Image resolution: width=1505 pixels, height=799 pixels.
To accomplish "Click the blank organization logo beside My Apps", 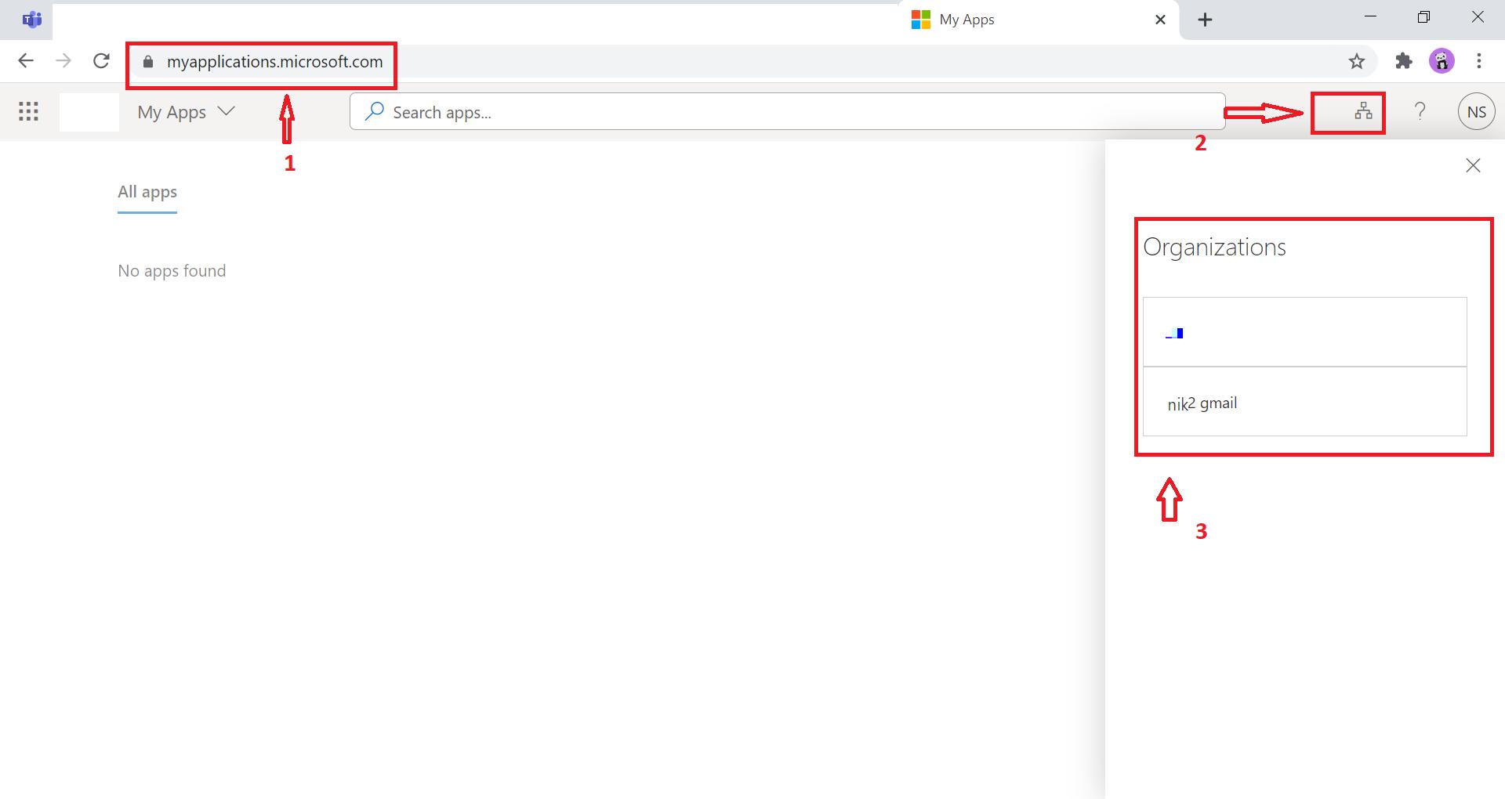I will point(89,111).
